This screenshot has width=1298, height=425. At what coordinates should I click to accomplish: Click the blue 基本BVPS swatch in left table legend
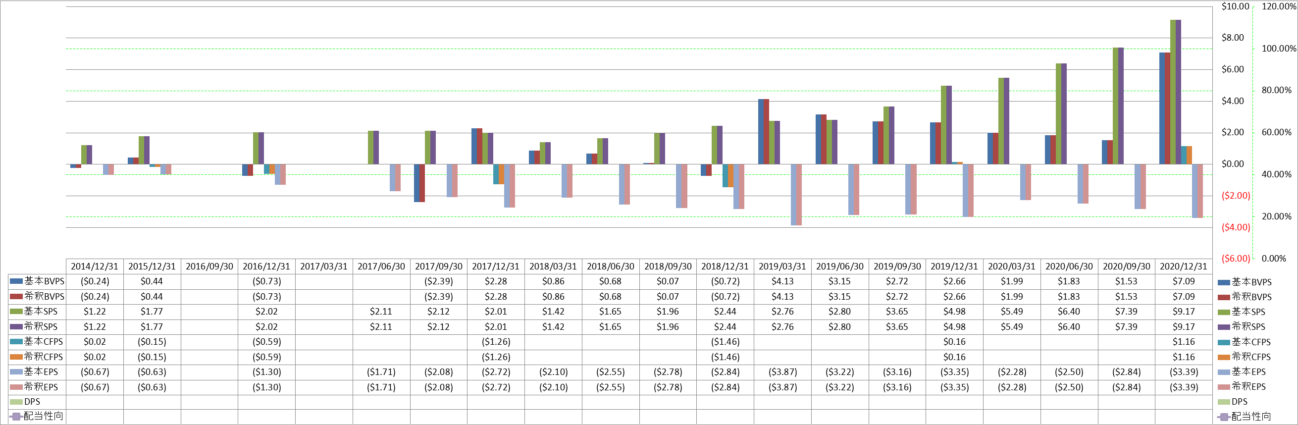(16, 281)
